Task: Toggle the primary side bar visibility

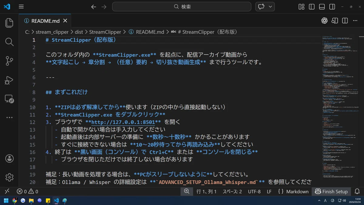Action: click(312, 7)
